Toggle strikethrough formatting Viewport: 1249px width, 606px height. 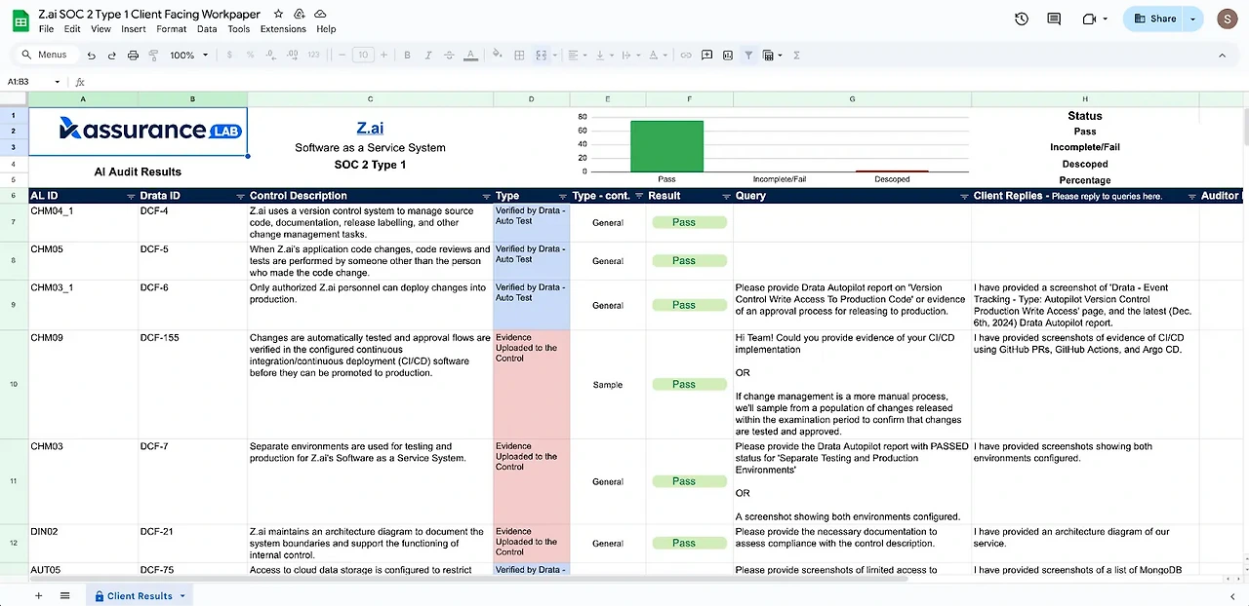449,56
